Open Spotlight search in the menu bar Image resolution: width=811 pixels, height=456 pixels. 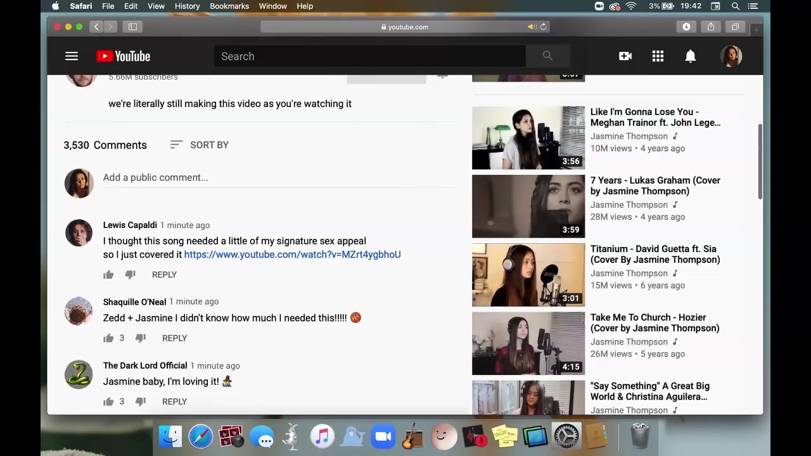[736, 6]
